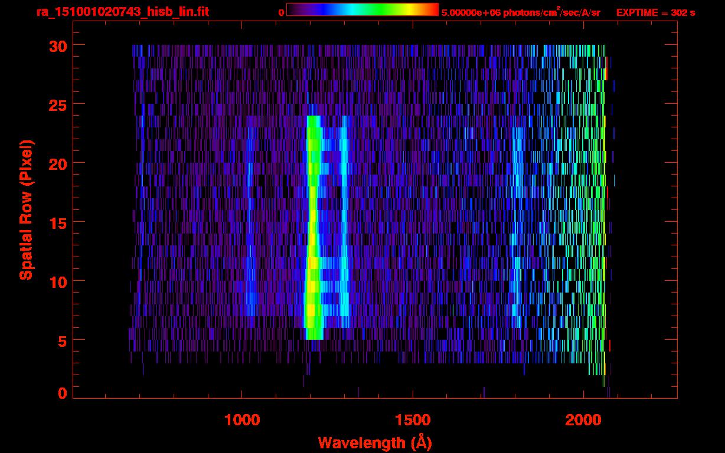Click the filename ra_151001020743_hisb_lin.fit title

122,12
